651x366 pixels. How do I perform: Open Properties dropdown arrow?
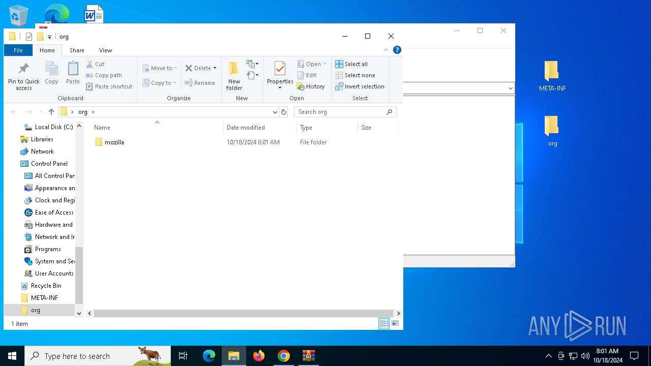coord(280,88)
